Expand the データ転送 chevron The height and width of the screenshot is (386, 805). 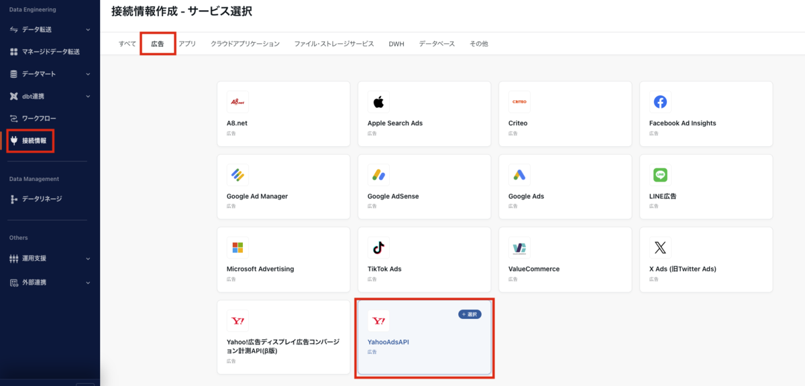coord(88,29)
